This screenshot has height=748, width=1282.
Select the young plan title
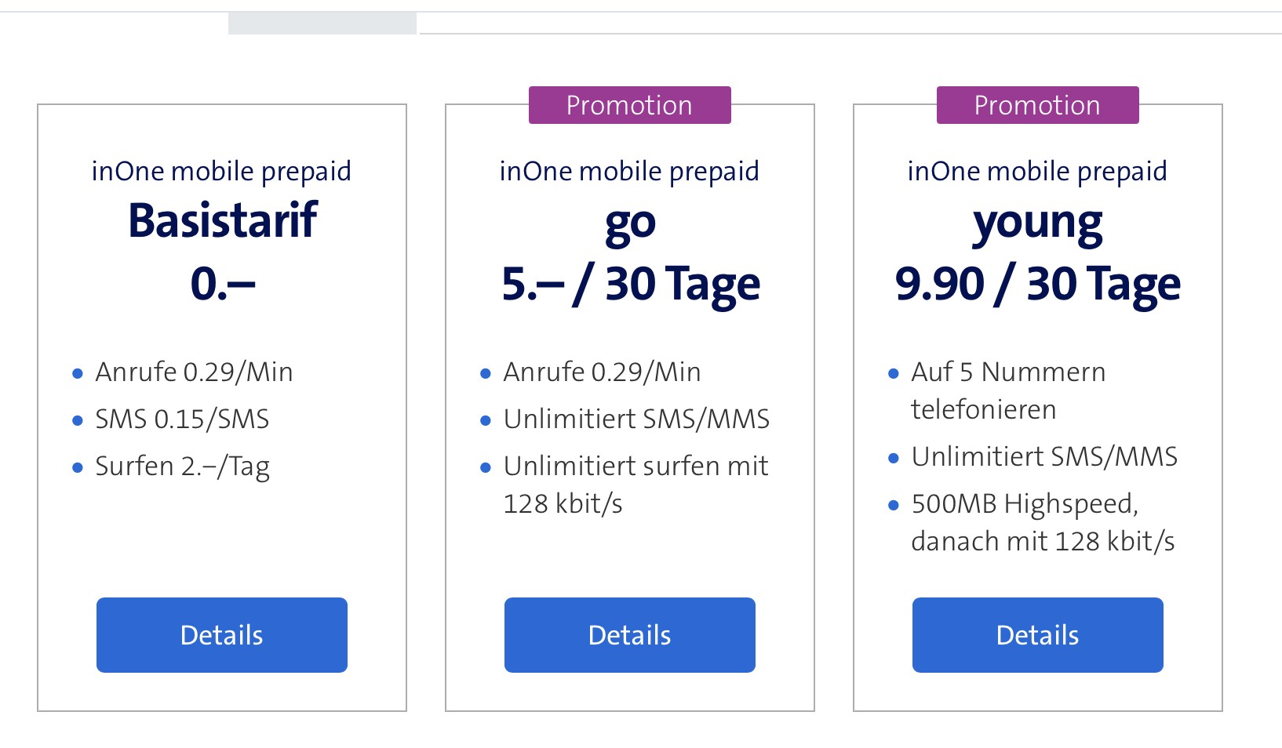(x=1037, y=223)
